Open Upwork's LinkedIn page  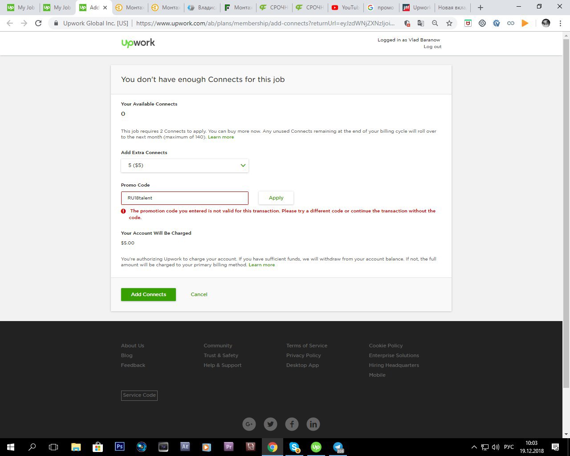click(313, 424)
